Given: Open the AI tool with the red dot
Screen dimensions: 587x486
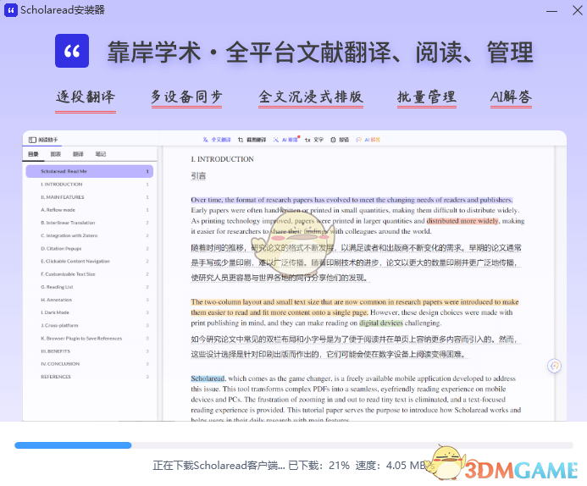Looking at the screenshot, I should tap(286, 140).
